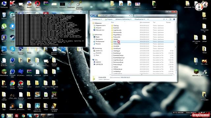
Task: Open the Видео library
Action: point(97,37)
